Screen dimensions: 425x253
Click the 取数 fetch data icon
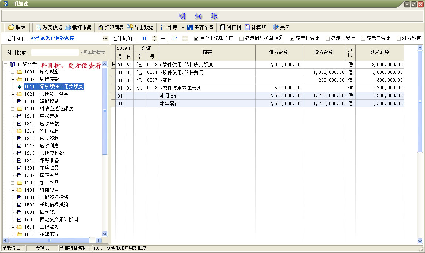click(x=11, y=27)
